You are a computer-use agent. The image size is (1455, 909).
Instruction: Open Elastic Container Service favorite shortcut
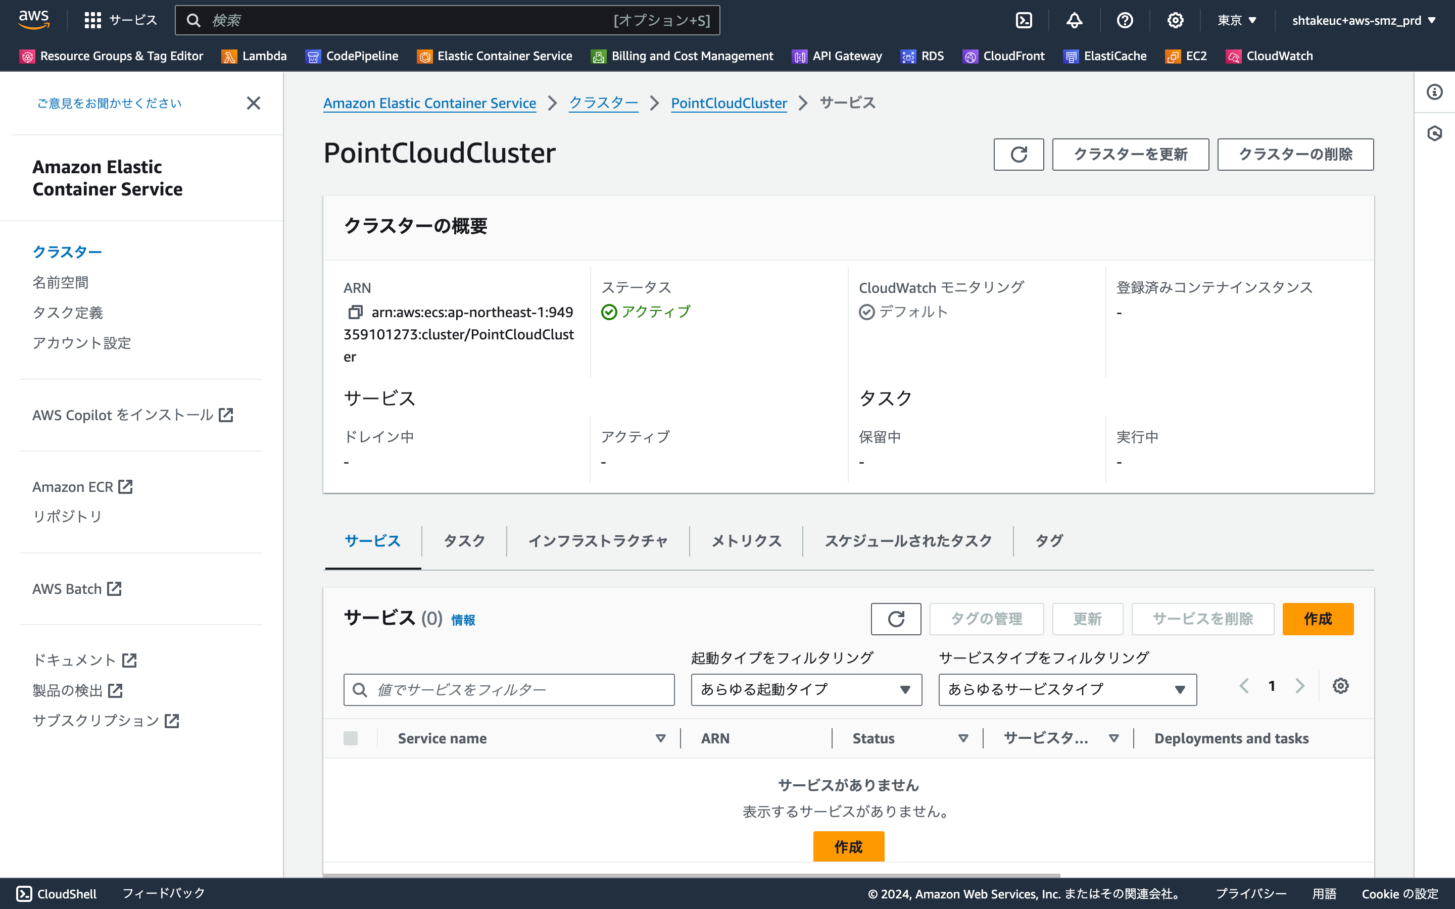pyautogui.click(x=495, y=56)
